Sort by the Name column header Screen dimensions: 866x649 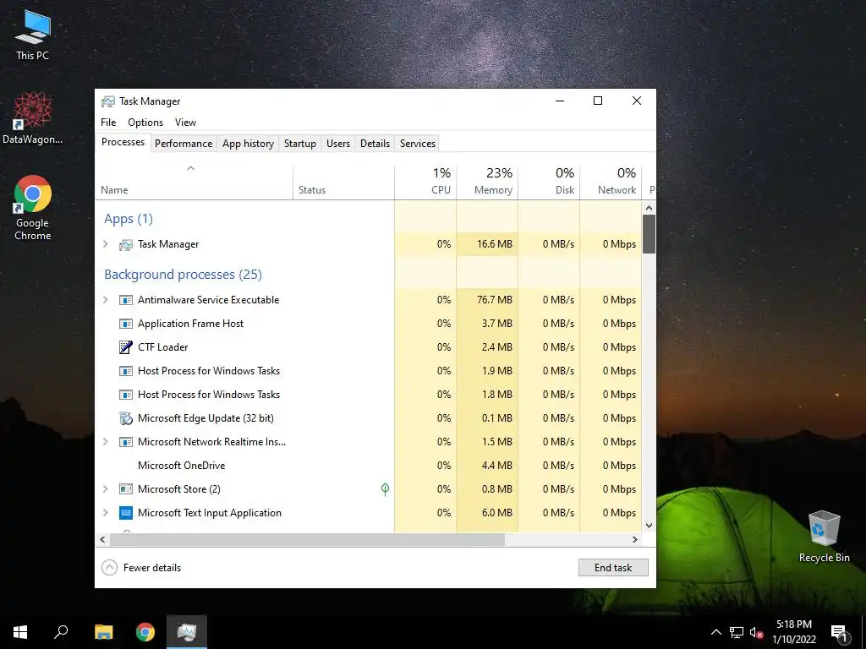194,183
